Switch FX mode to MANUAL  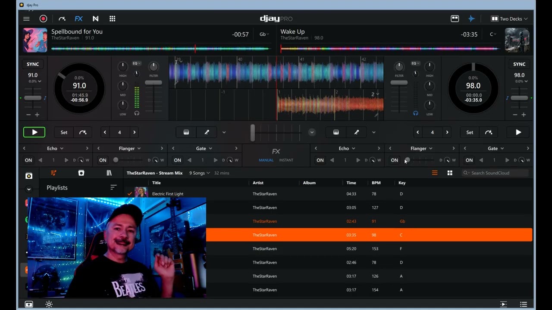click(266, 160)
